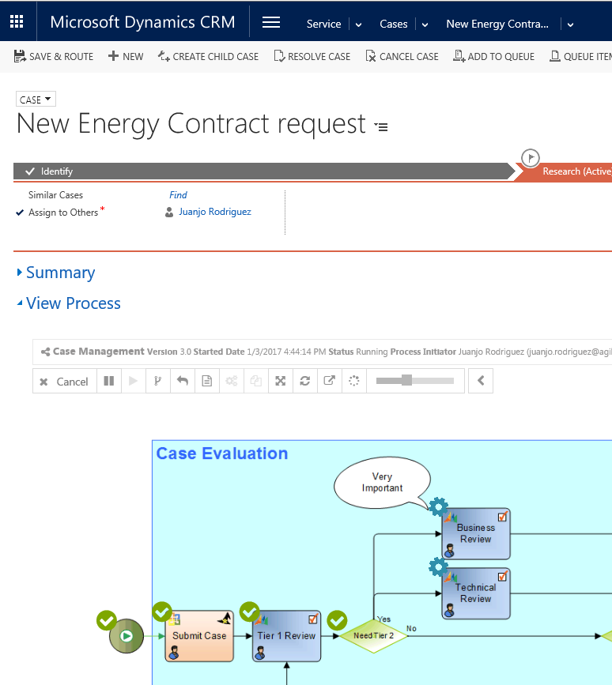Click gear icon on Business Review
612x685 pixels.
click(439, 506)
